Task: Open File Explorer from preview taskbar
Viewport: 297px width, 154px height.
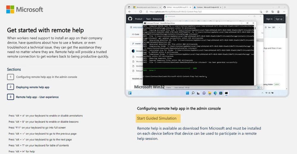Action: pyautogui.click(x=210, y=93)
